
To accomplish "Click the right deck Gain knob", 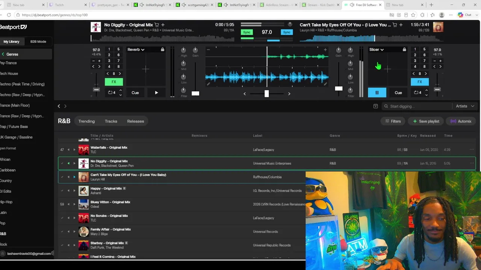I will 339,50.
